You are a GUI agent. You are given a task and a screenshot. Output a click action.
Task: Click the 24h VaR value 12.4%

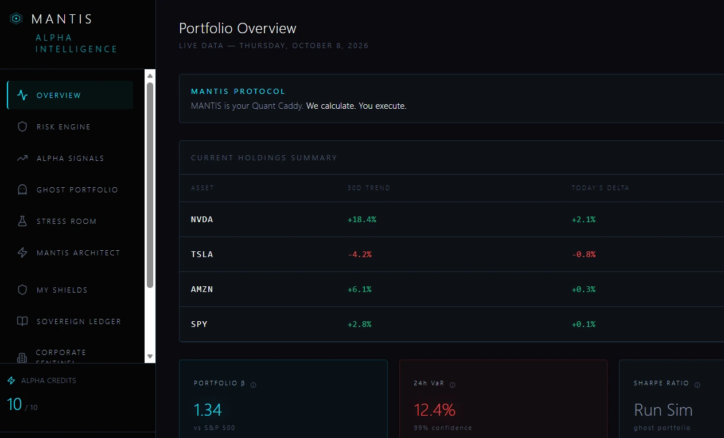(x=434, y=410)
